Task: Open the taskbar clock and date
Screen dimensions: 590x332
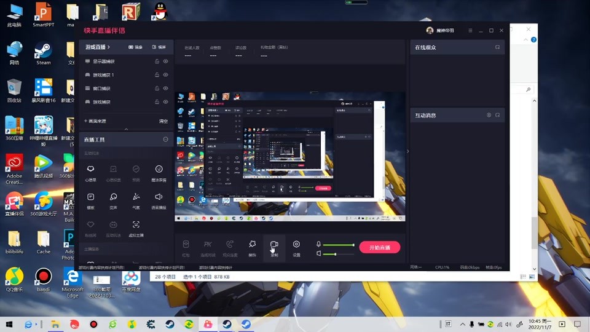Action: (540, 324)
